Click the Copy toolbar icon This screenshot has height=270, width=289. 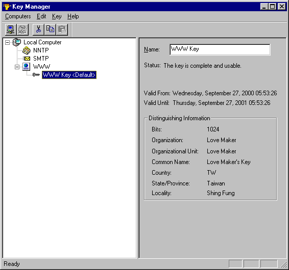[50, 30]
